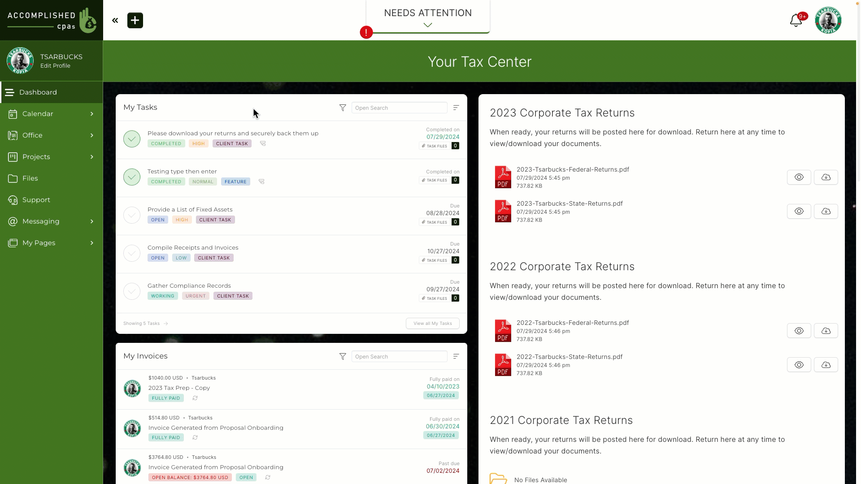
Task: Click the filter icon in My Invoices
Action: (343, 356)
